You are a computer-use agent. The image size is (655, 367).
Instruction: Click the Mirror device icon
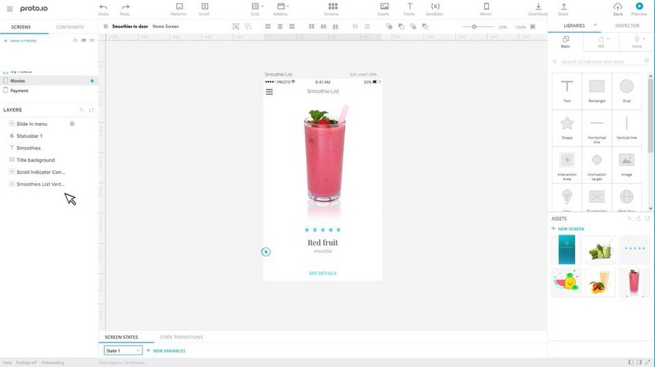pyautogui.click(x=486, y=7)
